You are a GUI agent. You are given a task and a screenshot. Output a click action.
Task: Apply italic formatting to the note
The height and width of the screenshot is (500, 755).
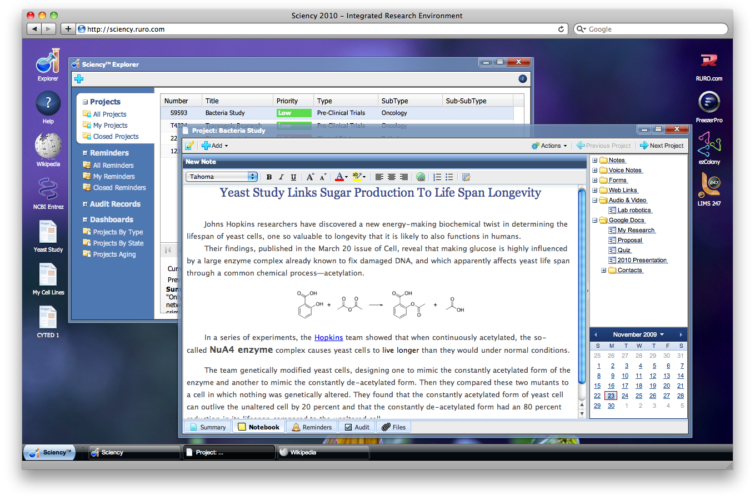point(281,177)
